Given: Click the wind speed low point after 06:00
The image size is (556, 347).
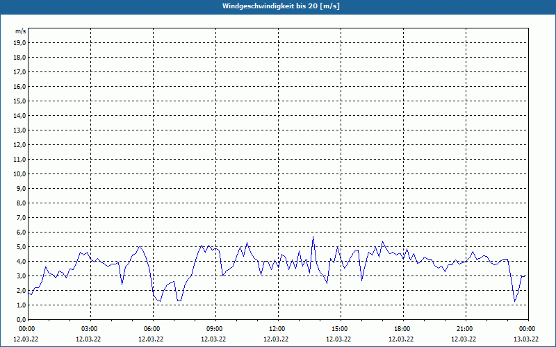Looking at the screenshot, I should 160,301.
